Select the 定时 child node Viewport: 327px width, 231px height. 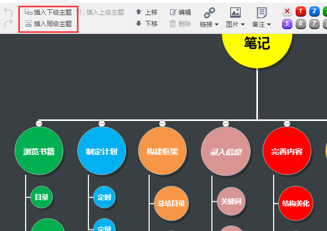[105, 197]
